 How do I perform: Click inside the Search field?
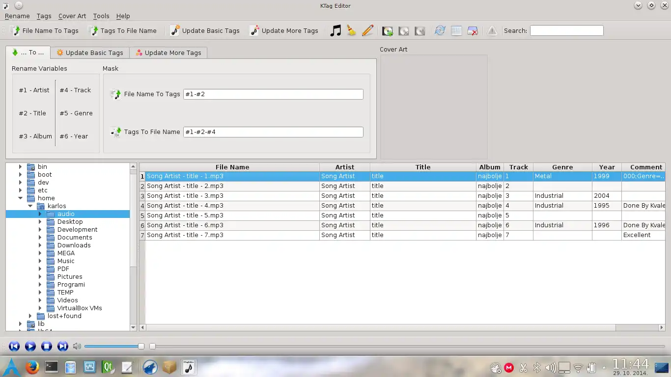click(566, 30)
